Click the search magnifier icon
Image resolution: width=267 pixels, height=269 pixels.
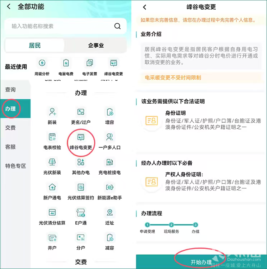117,26
